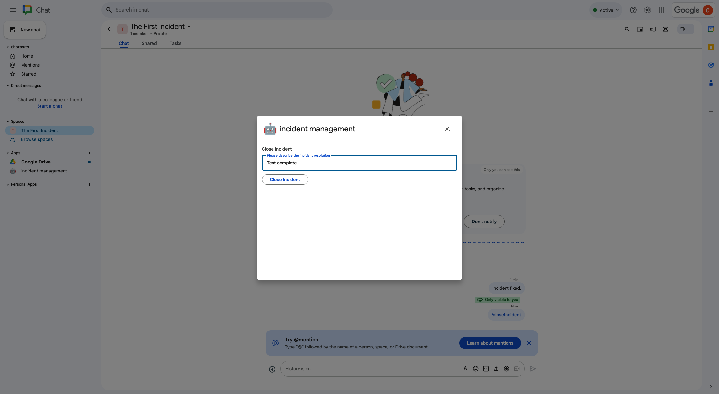Viewport: 719px width, 394px height.
Task: Open text formatting options in the compose bar
Action: coord(465,369)
